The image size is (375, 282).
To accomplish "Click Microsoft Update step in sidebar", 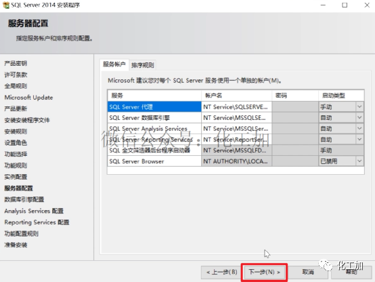I will click(x=28, y=97).
